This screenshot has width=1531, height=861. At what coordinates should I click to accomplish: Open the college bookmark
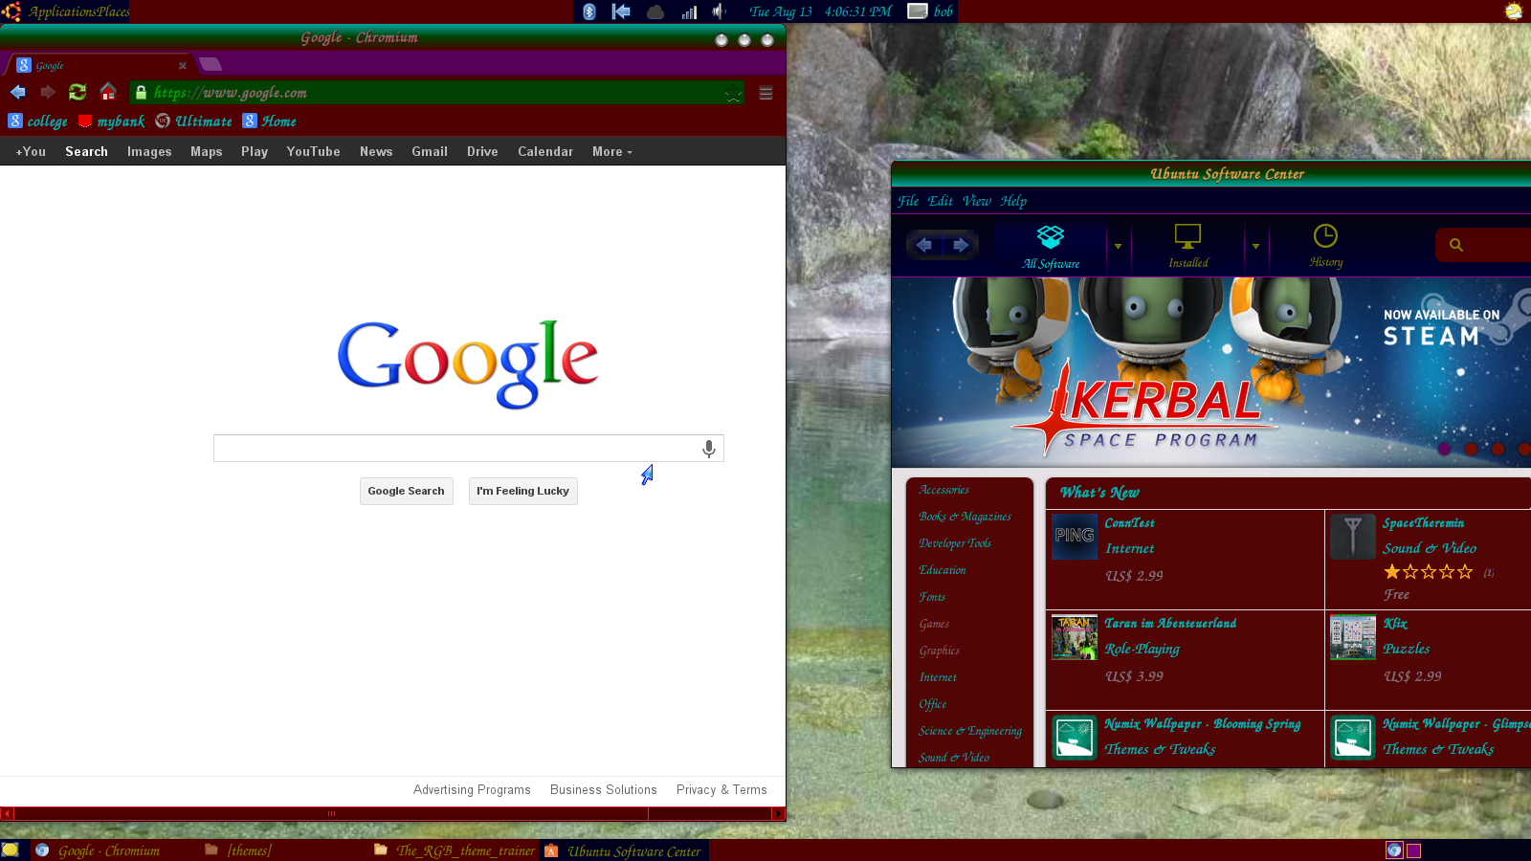coord(38,121)
